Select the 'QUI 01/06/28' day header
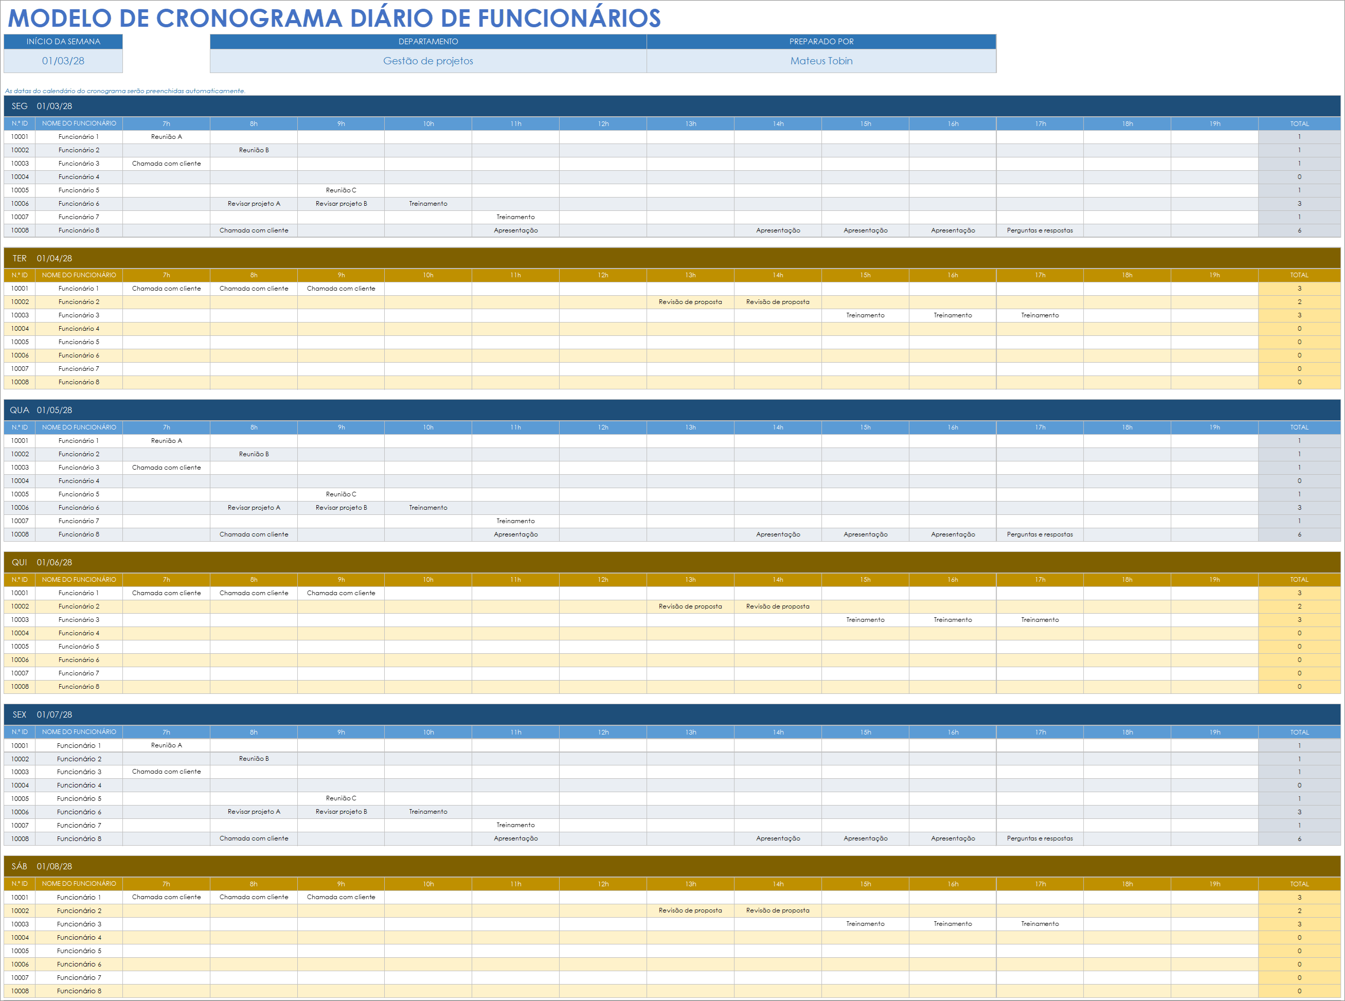 pos(672,562)
